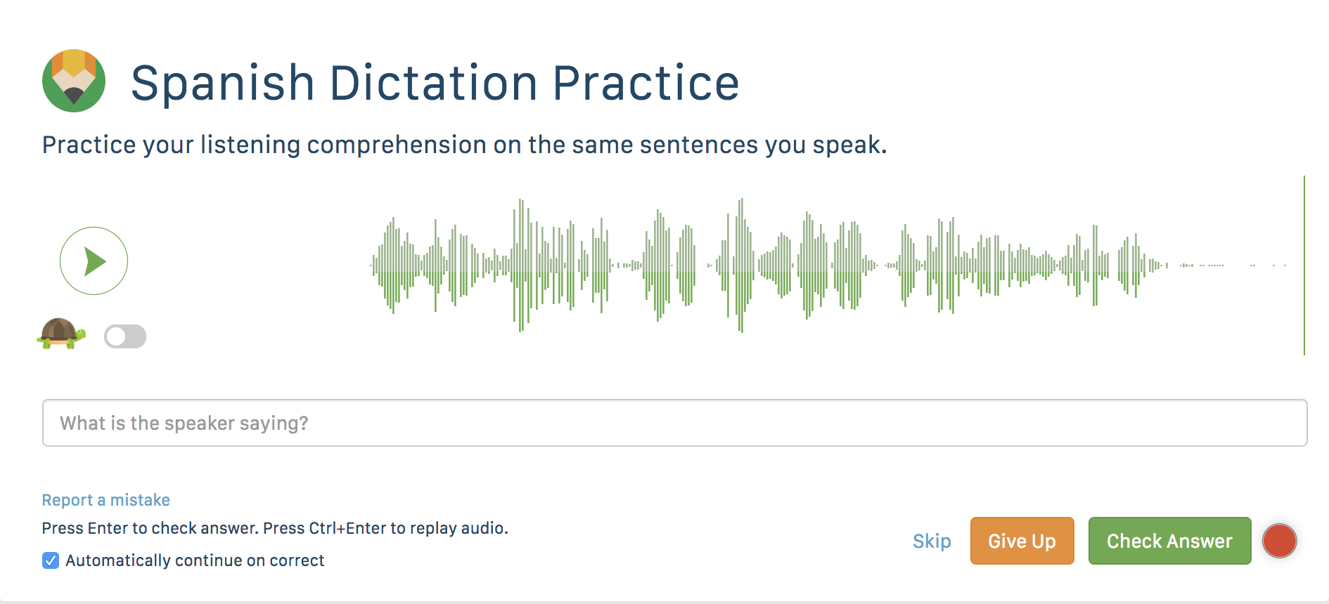Toggle the slow playback switch
The width and height of the screenshot is (1329, 604).
pyautogui.click(x=125, y=336)
